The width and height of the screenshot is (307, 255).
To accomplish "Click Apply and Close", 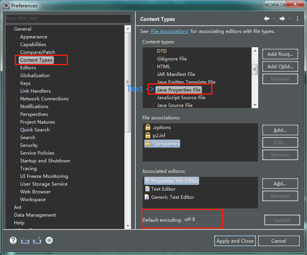I will [x=235, y=241].
